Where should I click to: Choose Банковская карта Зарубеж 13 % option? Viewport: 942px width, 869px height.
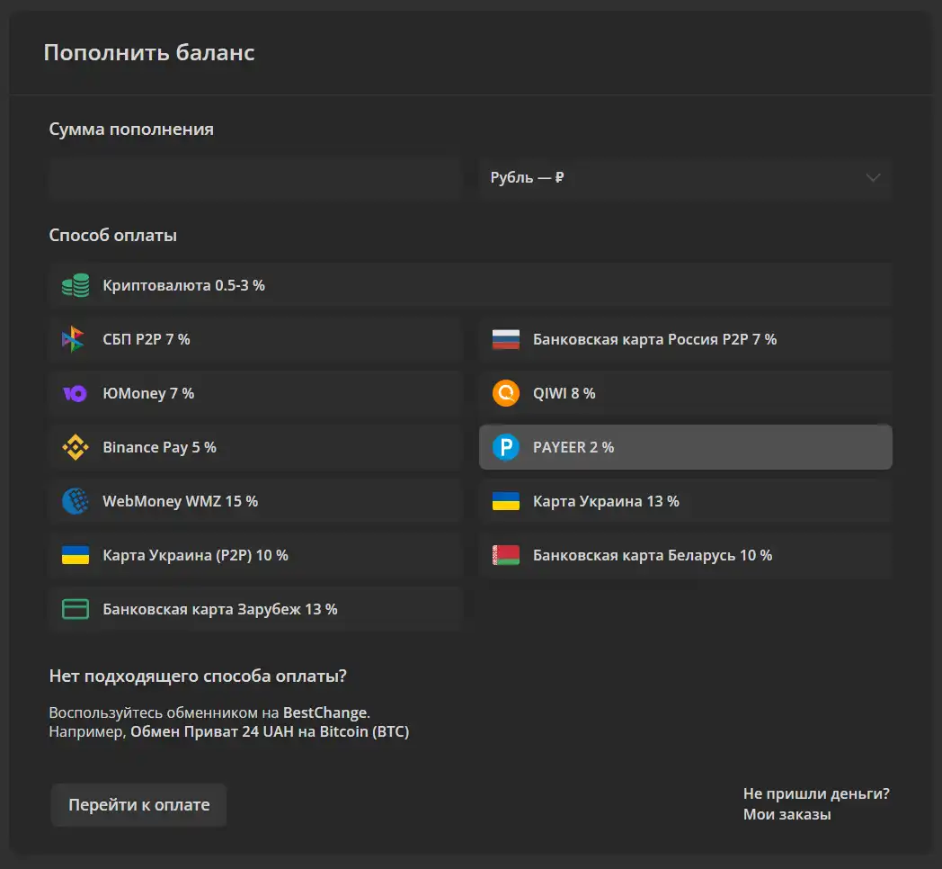[255, 609]
